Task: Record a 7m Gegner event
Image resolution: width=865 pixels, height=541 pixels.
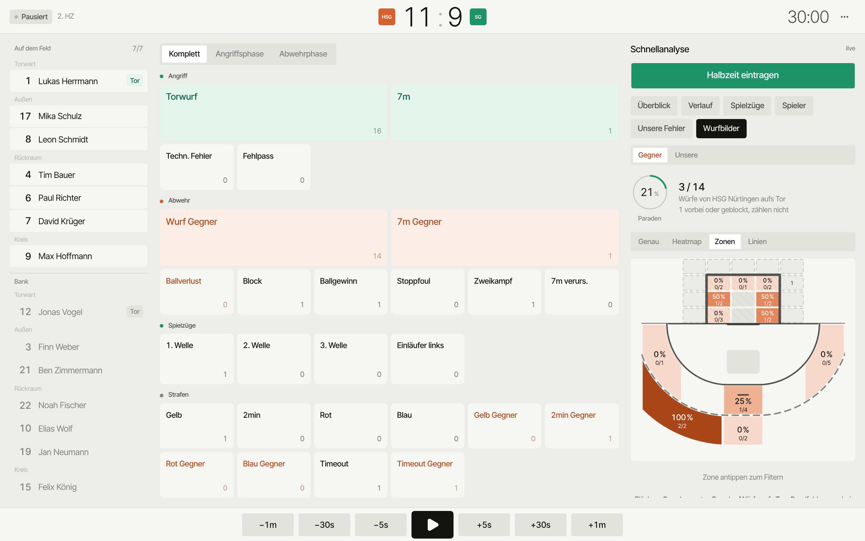Action: (x=504, y=237)
